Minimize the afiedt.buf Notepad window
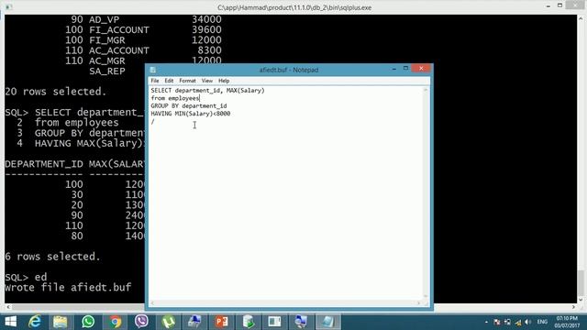This screenshot has height=330, width=587. 394,69
